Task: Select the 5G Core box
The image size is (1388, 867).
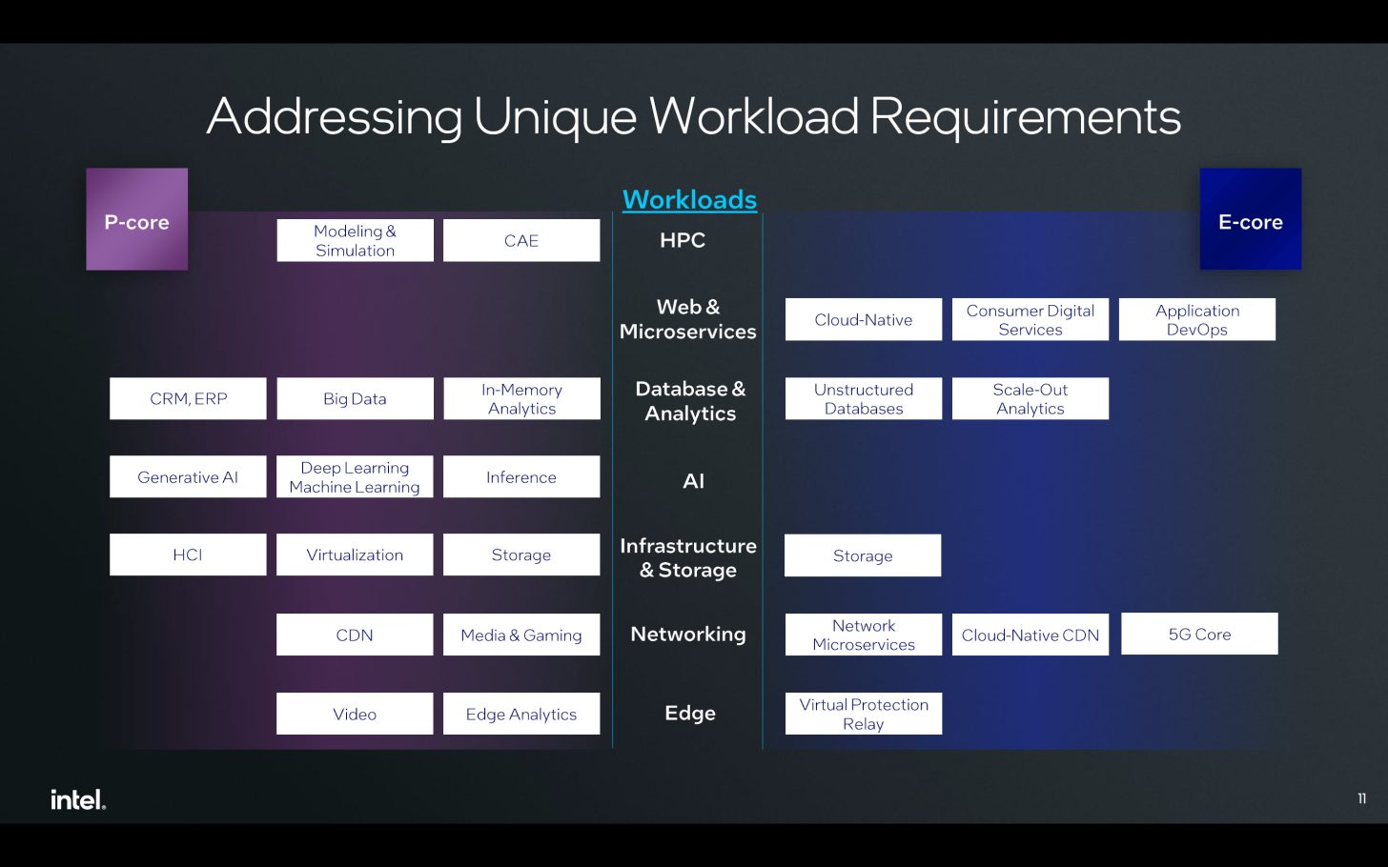Action: 1199,634
